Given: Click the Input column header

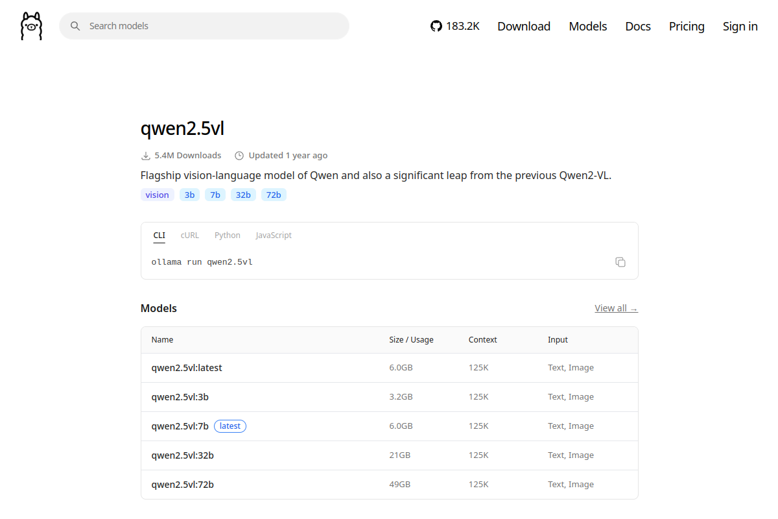Looking at the screenshot, I should [x=558, y=340].
